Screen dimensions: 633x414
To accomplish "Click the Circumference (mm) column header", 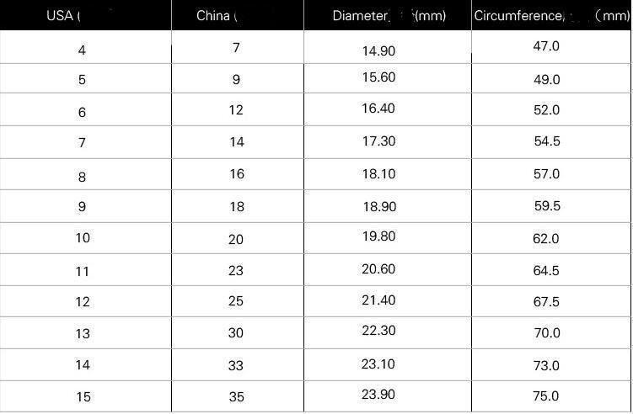I will click(x=551, y=16).
